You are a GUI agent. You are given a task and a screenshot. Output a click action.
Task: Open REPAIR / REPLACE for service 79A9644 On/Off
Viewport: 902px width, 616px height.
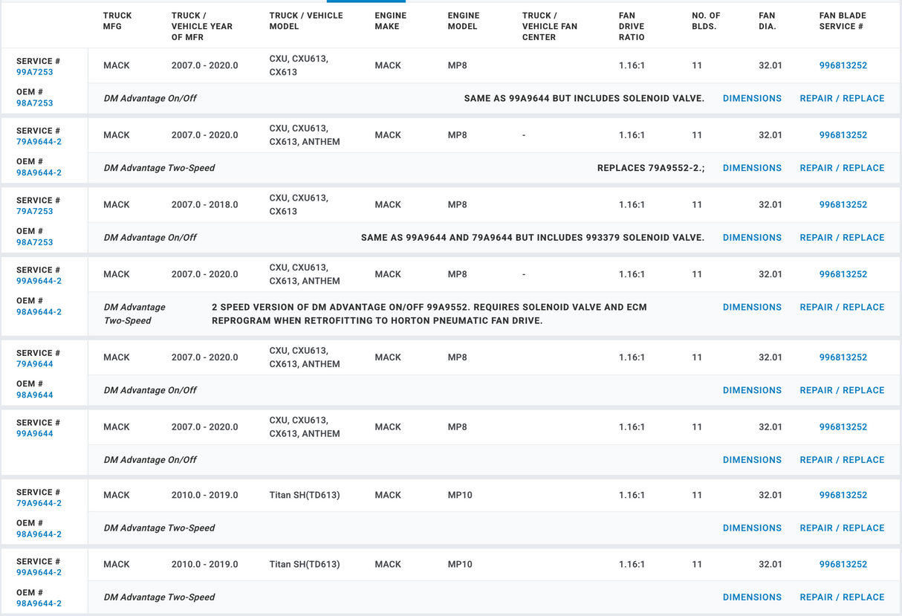point(842,390)
